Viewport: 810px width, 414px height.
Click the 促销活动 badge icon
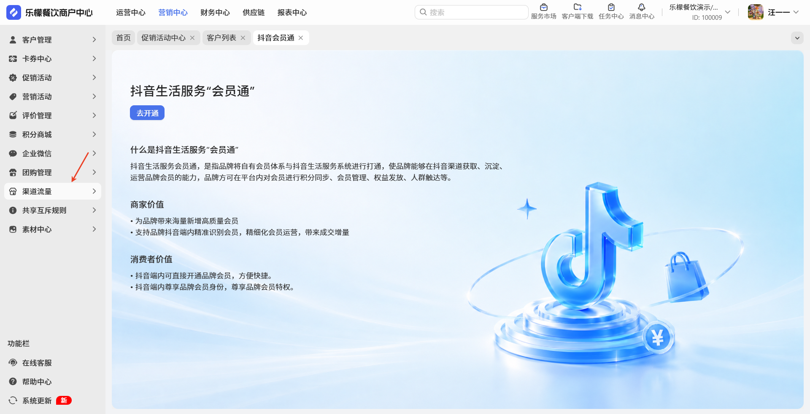(x=13, y=77)
